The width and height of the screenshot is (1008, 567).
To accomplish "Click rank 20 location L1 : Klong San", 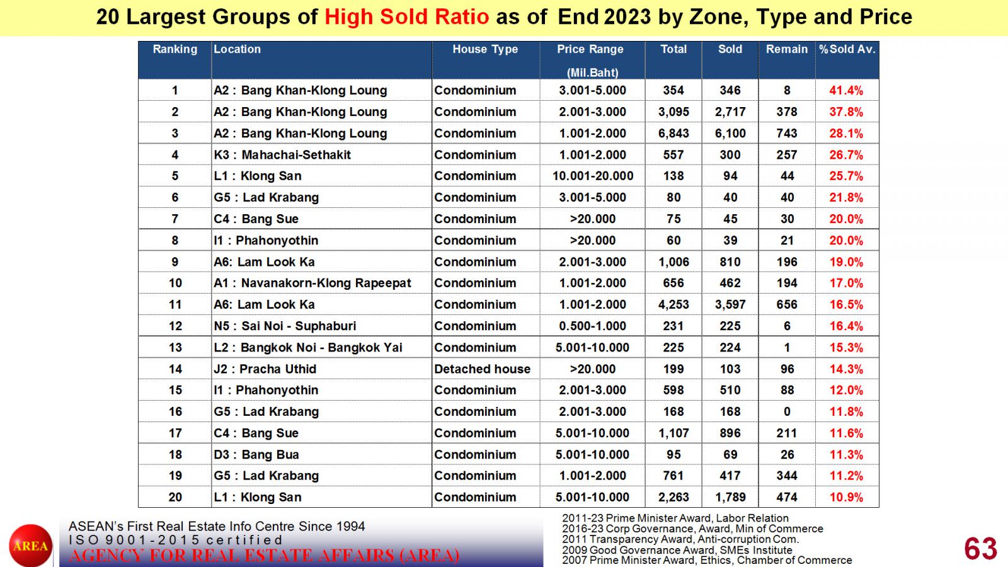I will (x=258, y=497).
